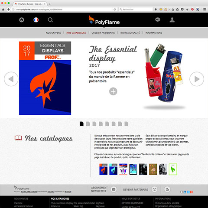This screenshot has width=208, height=208.
Task: Open the handshake partner icon
Action: point(154,189)
